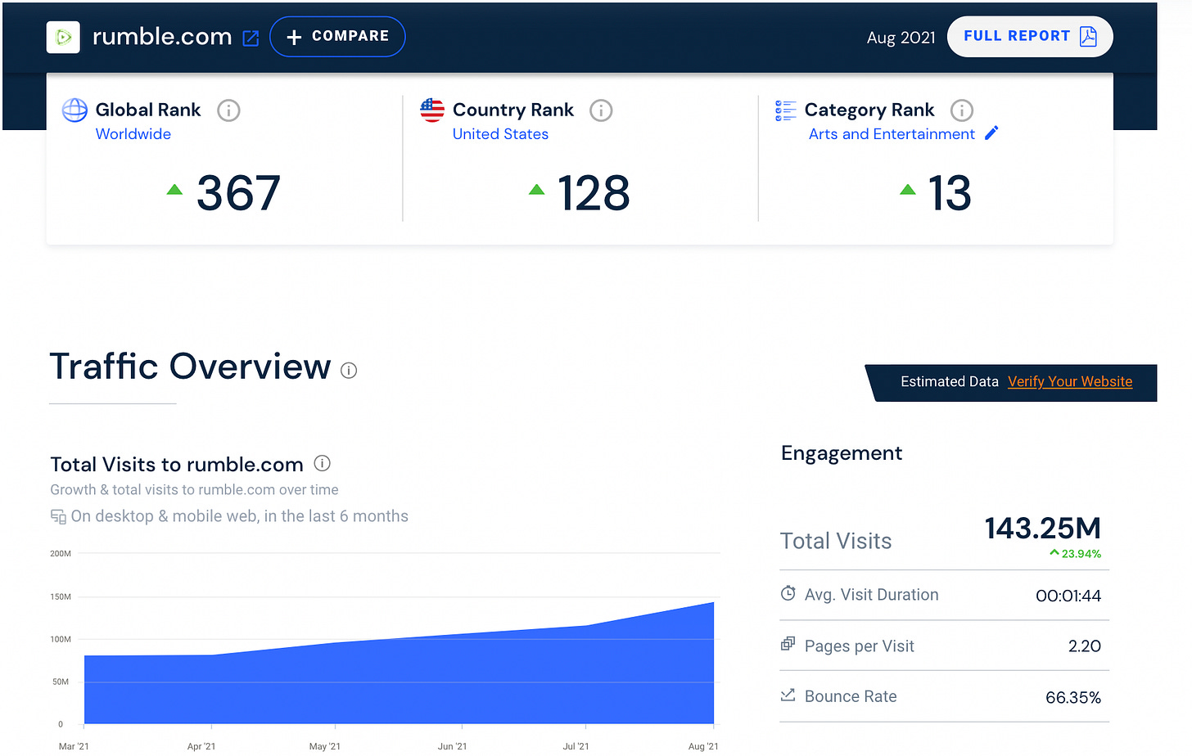Screen dimensions: 1192x756
Task: Click the green up arrow beside 13
Action: coord(907,190)
